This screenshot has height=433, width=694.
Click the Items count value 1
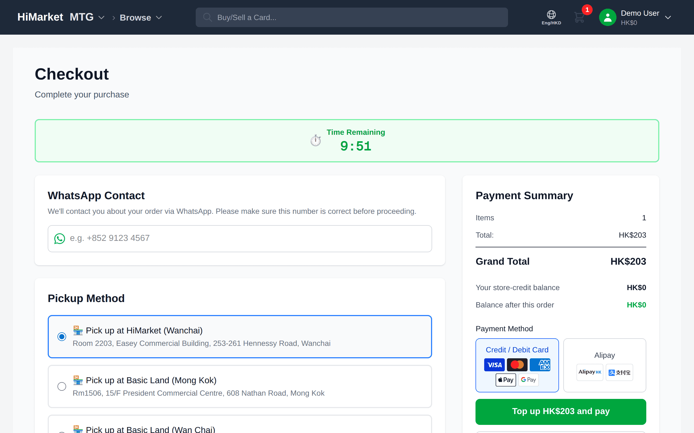pyautogui.click(x=644, y=218)
